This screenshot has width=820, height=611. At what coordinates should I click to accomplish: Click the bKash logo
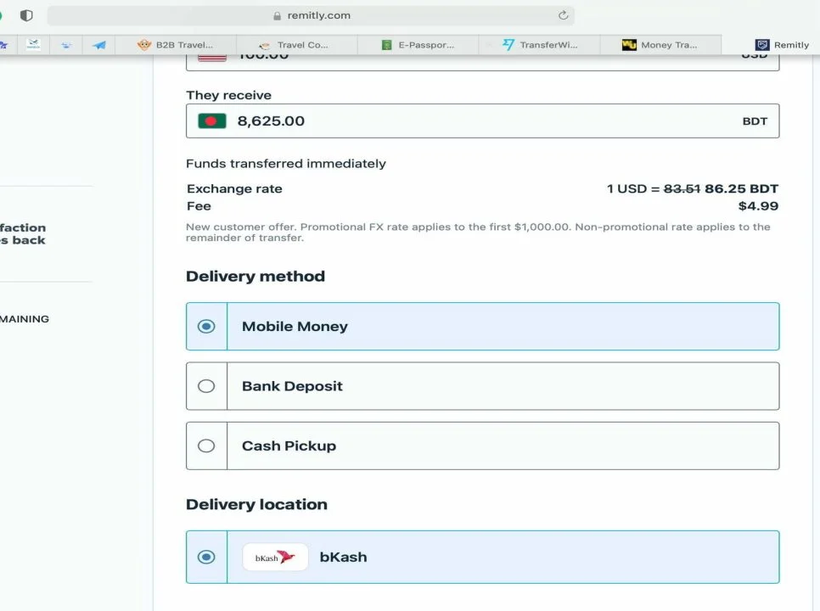pos(276,558)
